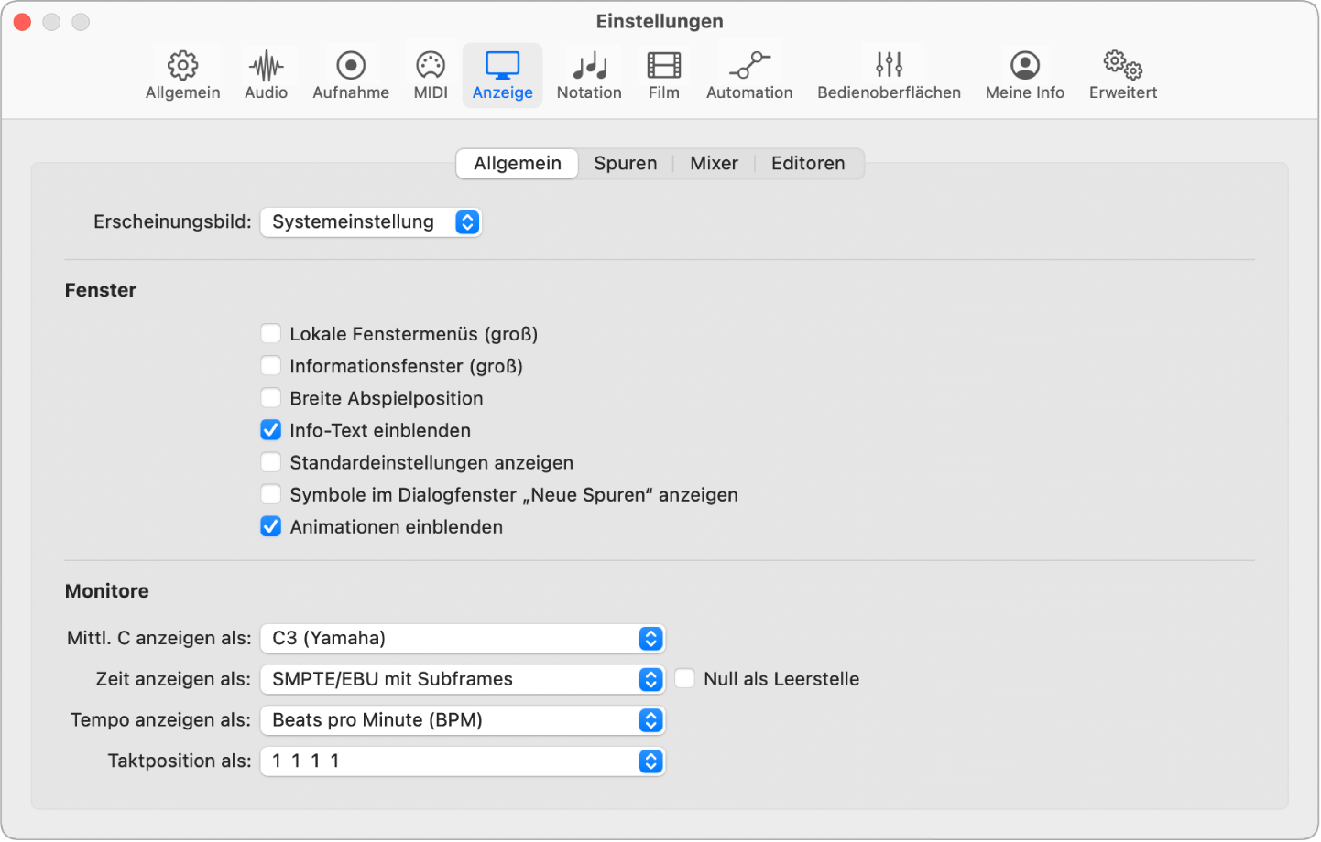This screenshot has height=842, width=1321.
Task: Select the Film settings icon
Action: click(x=664, y=75)
